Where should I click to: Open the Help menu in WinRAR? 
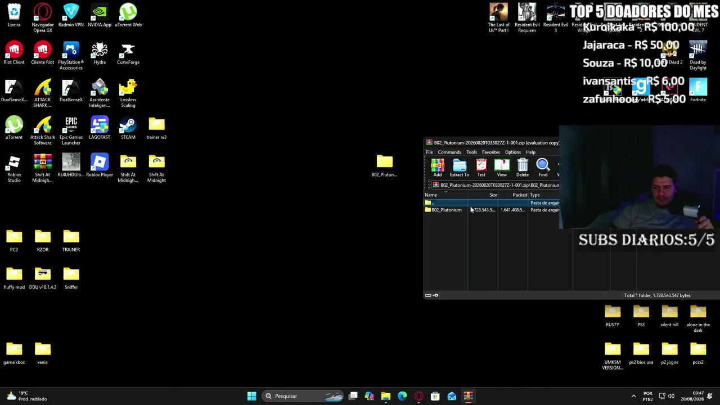[530, 152]
